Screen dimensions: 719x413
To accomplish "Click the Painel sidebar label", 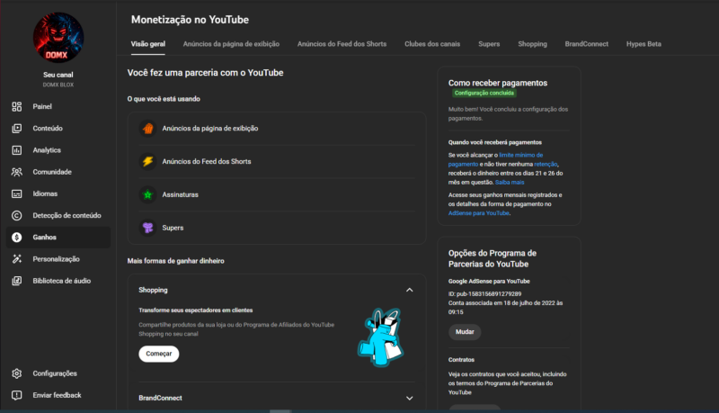I will (42, 106).
